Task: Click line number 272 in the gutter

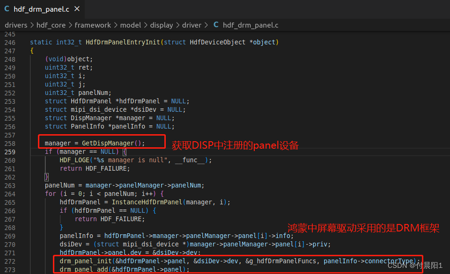Action: click(x=10, y=262)
